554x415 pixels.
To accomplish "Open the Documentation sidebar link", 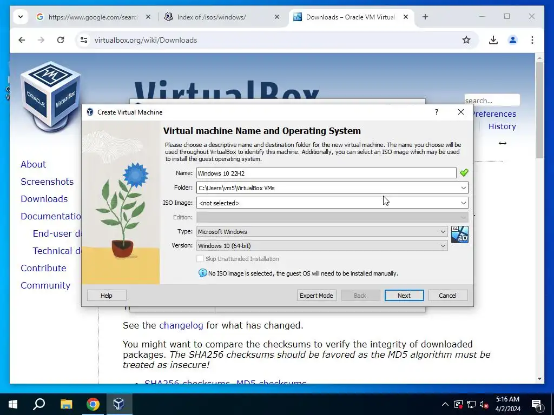I will (50, 216).
